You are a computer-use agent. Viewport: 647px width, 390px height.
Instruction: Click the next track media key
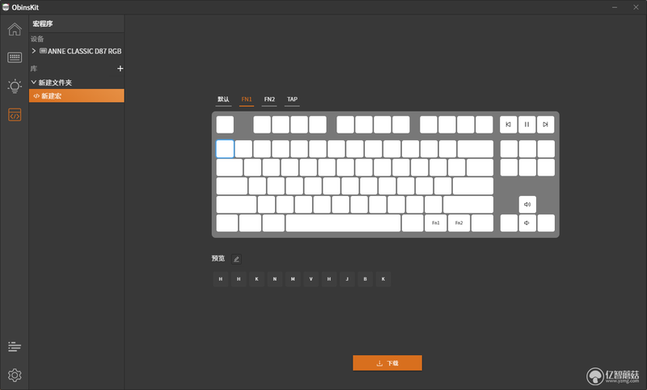pyautogui.click(x=545, y=125)
